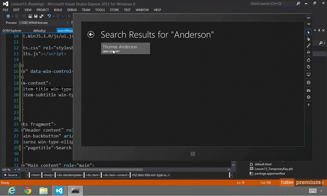
Task: Open the DEBUG menu
Action: [x=72, y=10]
